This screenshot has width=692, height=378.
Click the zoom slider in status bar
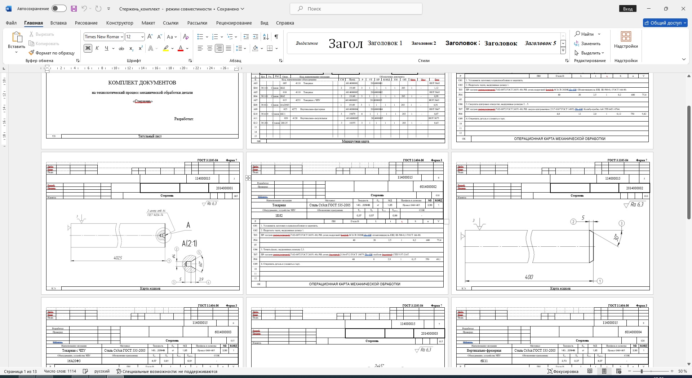point(642,371)
